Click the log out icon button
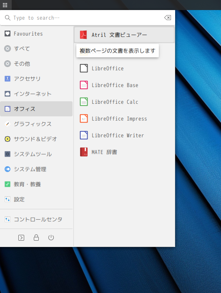 coord(21,238)
